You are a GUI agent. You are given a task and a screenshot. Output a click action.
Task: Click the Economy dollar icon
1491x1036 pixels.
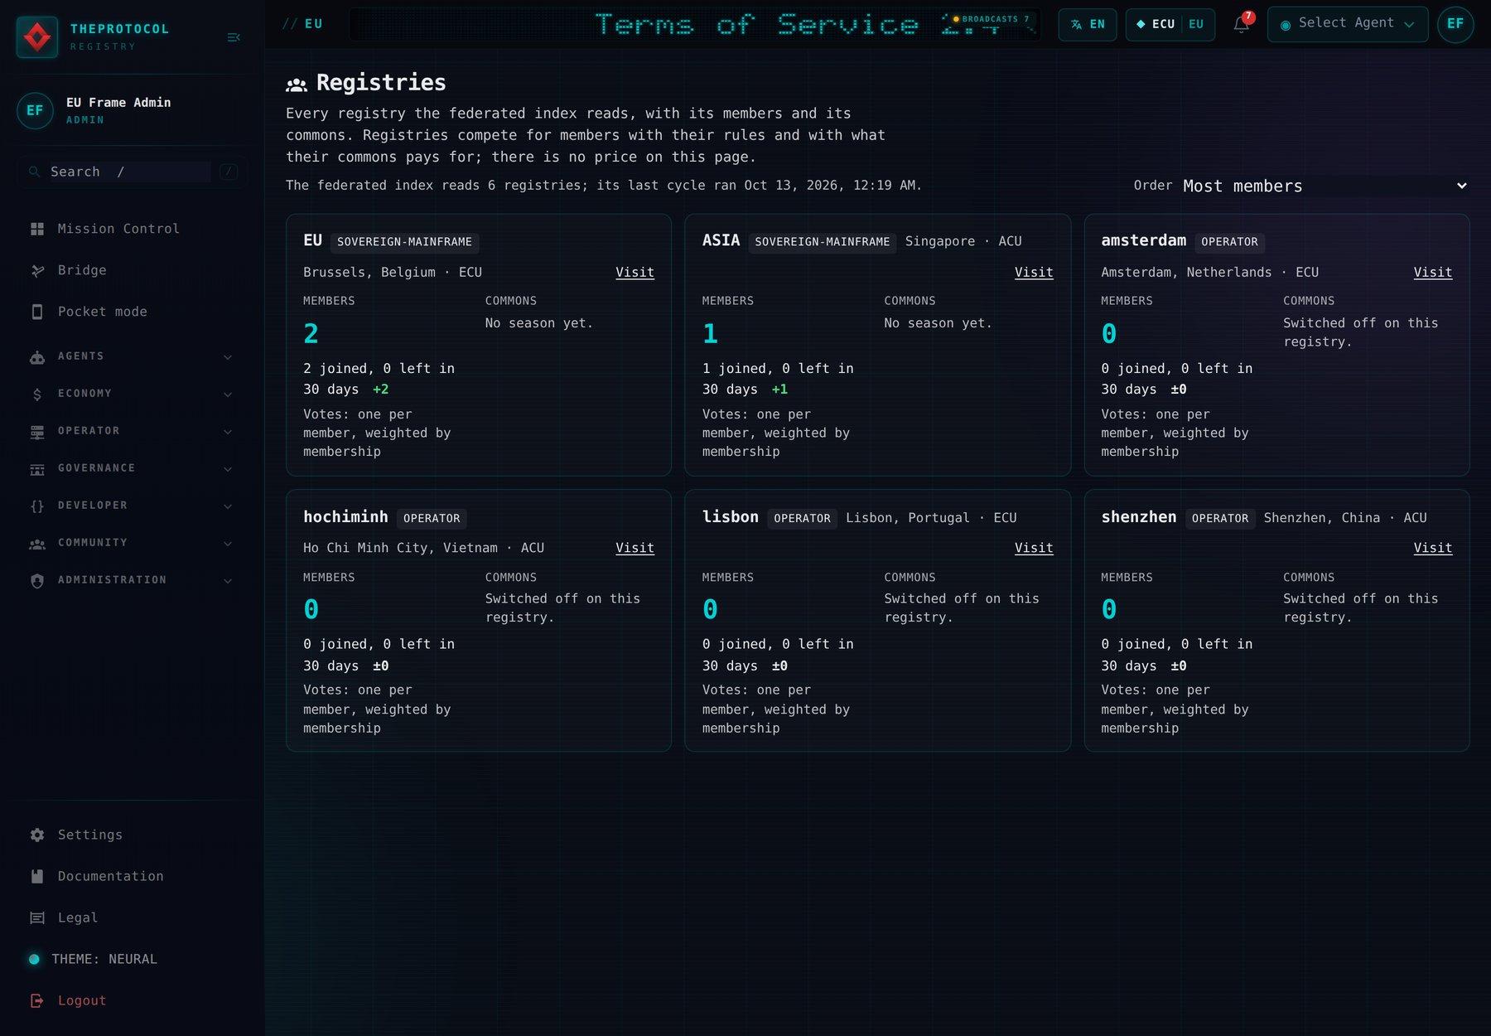37,395
